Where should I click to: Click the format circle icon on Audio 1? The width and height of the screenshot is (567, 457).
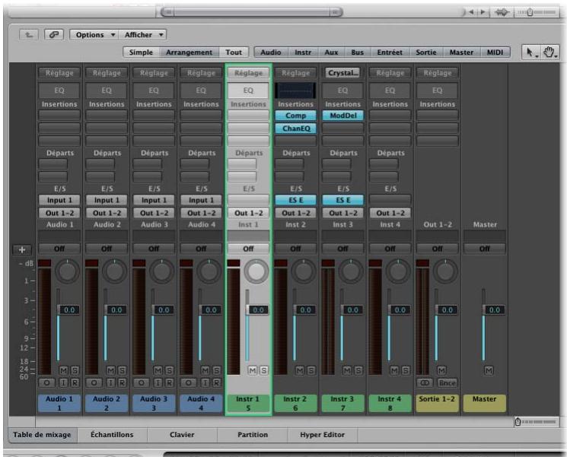coord(46,382)
